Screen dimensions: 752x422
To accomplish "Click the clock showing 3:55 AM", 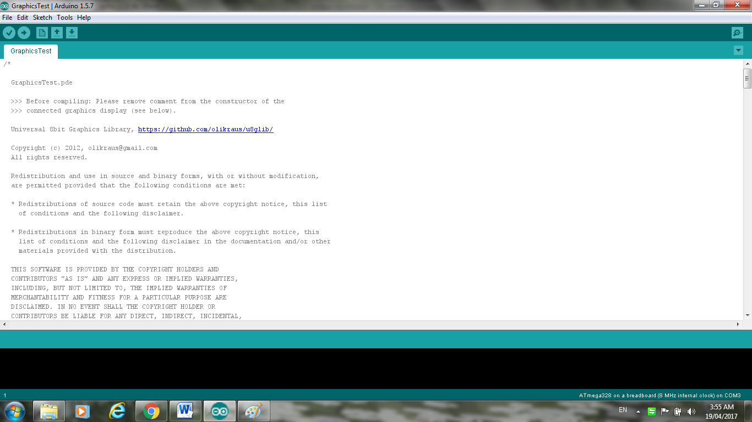I will tap(722, 407).
